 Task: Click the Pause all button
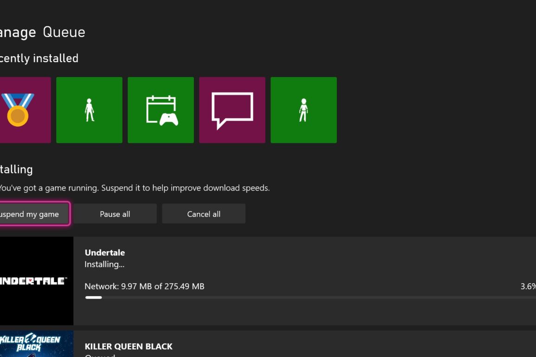pyautogui.click(x=115, y=214)
